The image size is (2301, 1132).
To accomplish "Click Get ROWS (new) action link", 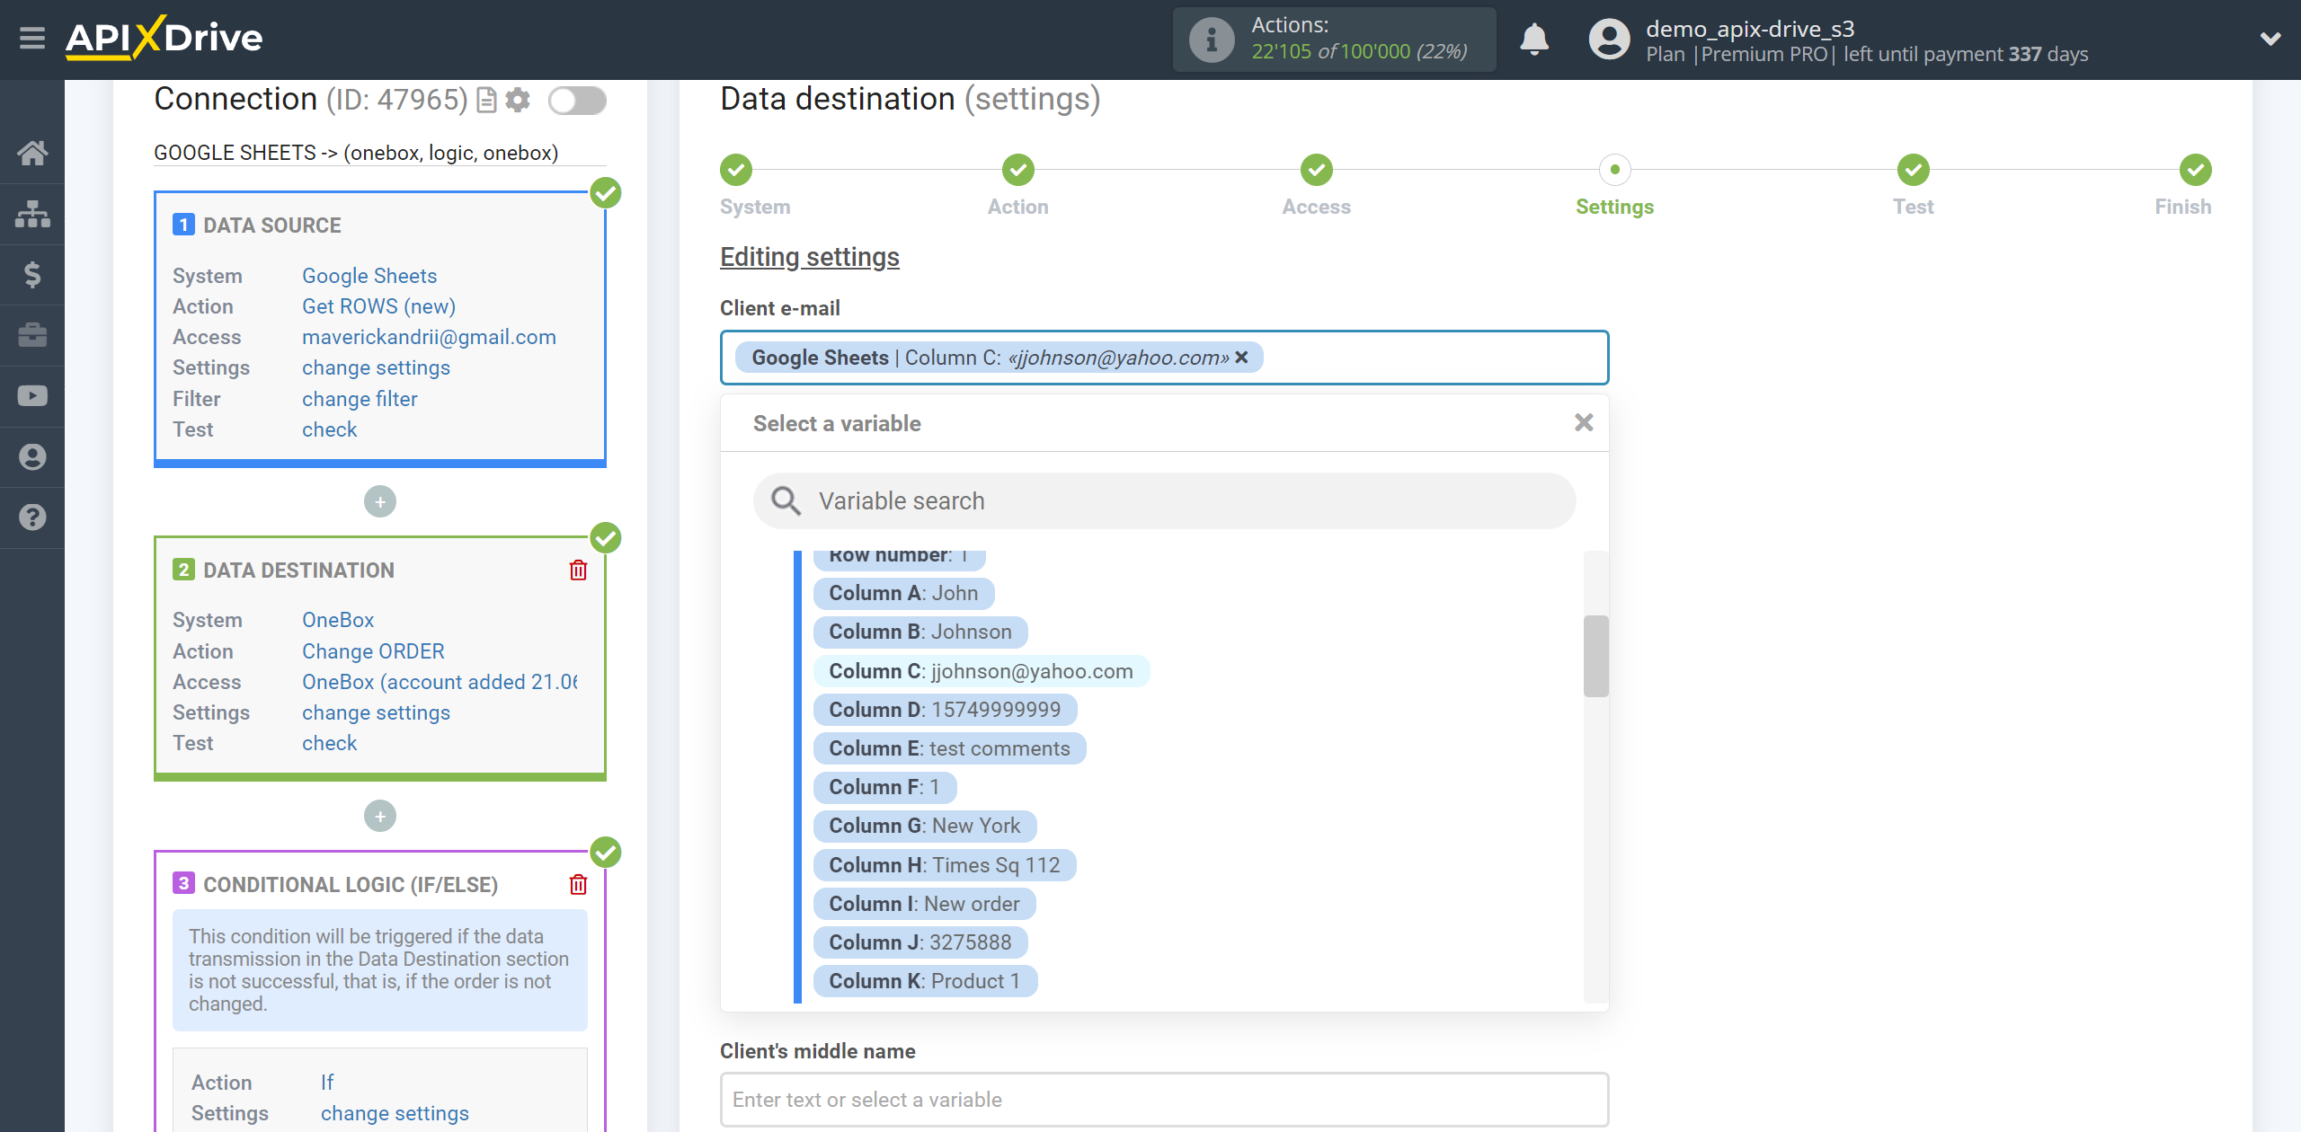I will click(x=378, y=306).
